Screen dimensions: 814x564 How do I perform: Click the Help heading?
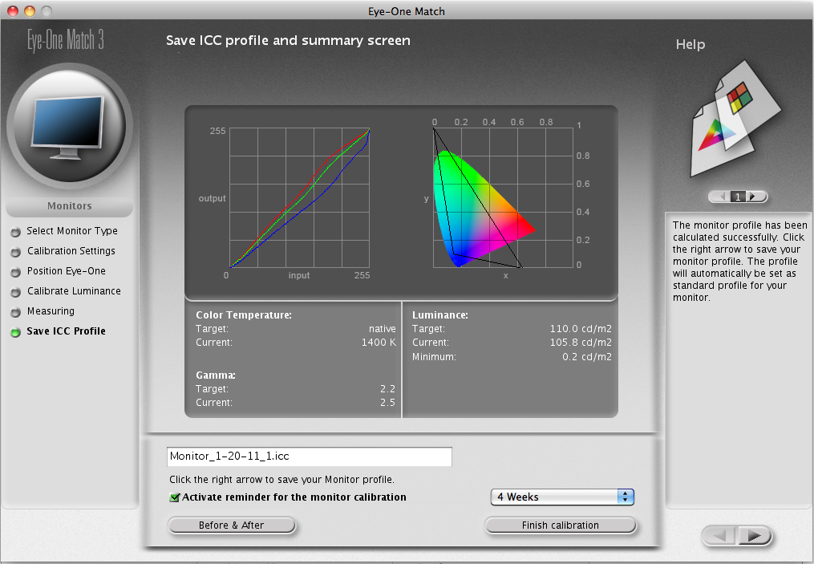click(690, 45)
